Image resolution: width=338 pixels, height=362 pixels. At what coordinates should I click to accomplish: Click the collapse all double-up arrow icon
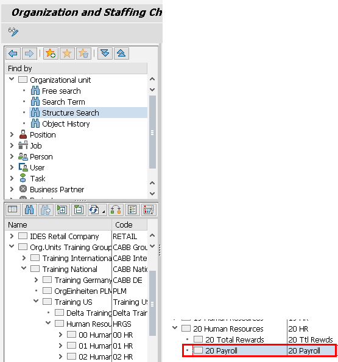click(121, 54)
